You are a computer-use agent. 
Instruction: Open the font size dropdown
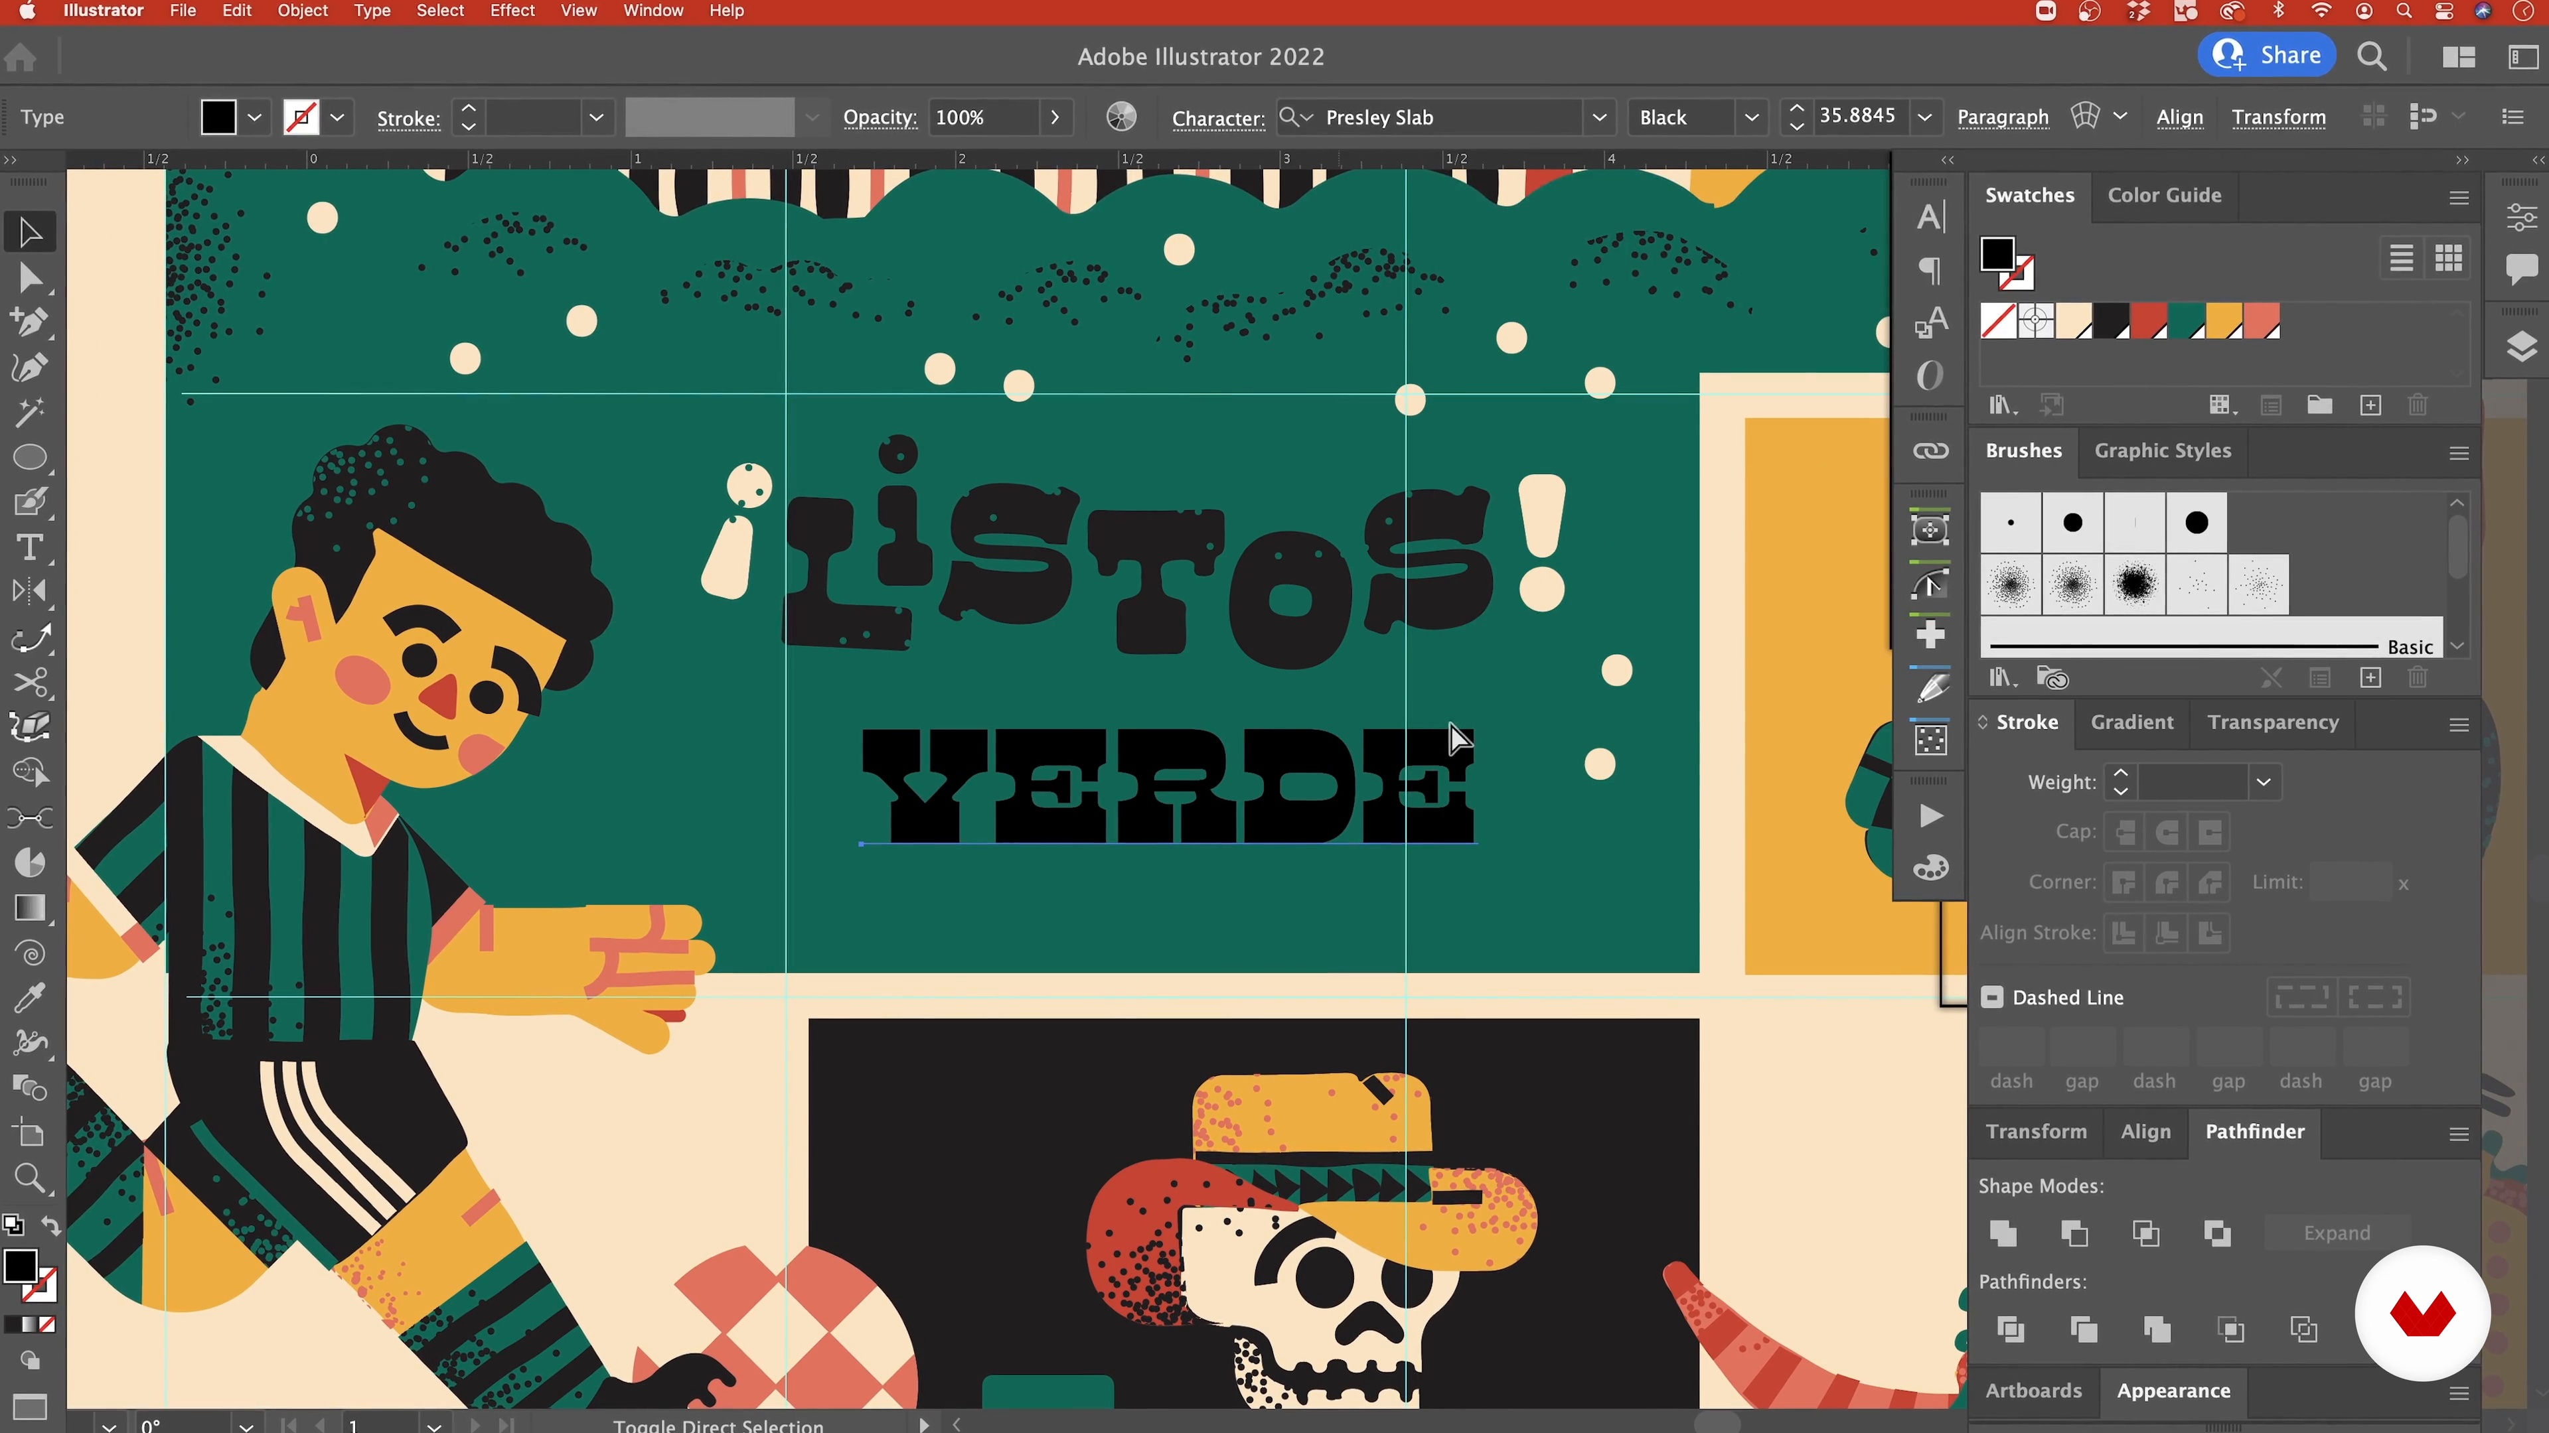(x=1924, y=117)
